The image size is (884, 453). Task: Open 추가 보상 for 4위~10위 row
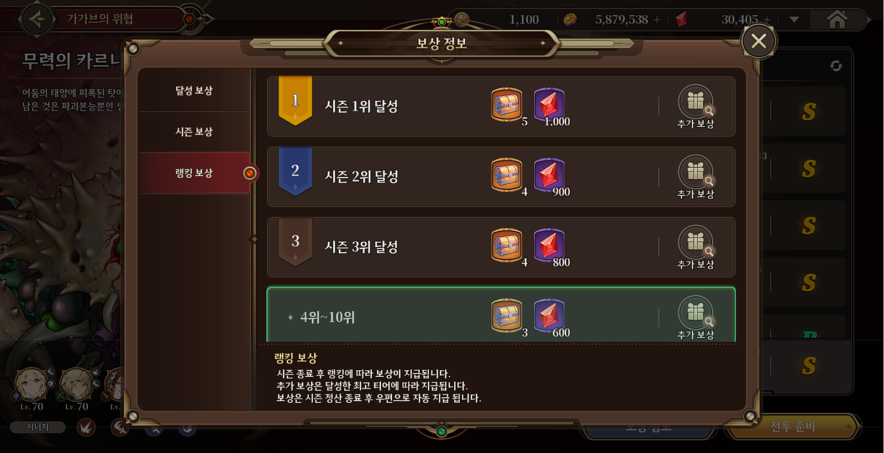[696, 318]
